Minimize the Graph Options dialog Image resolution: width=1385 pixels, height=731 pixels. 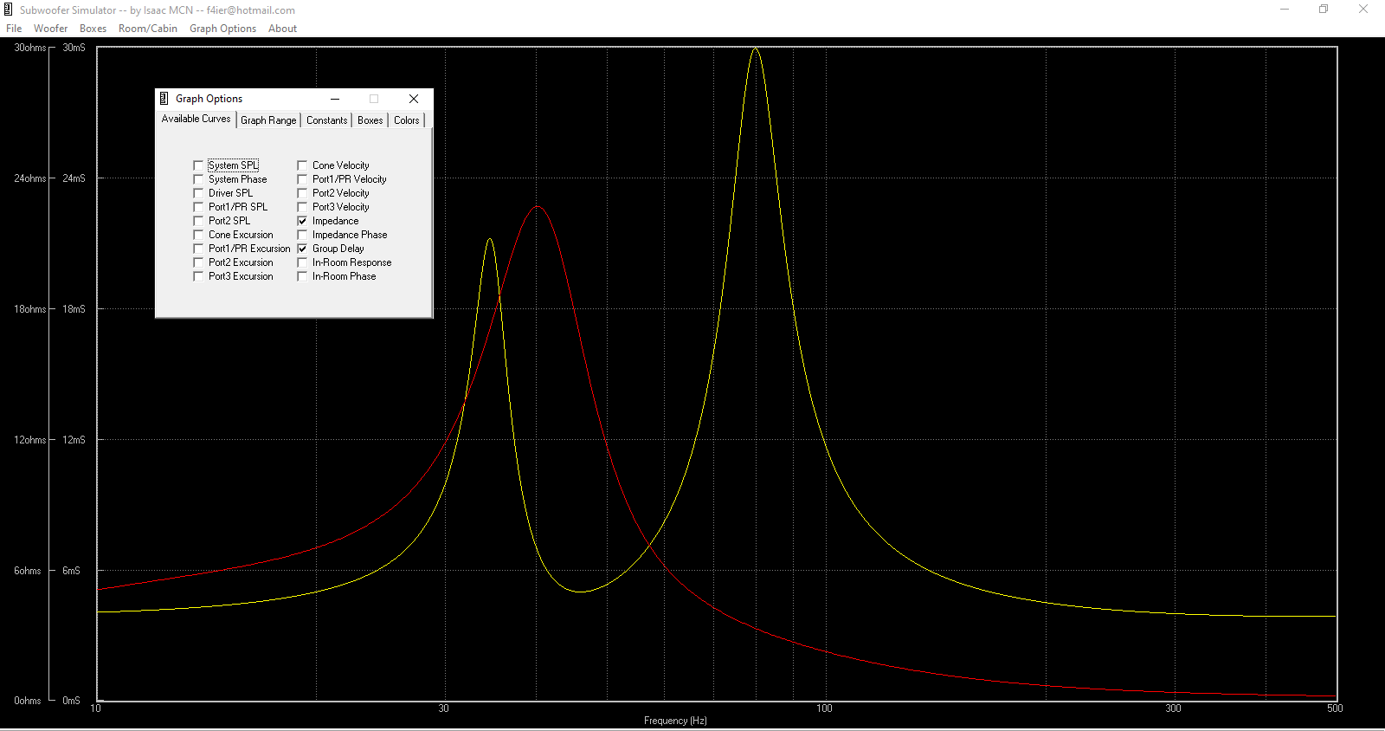coord(335,99)
